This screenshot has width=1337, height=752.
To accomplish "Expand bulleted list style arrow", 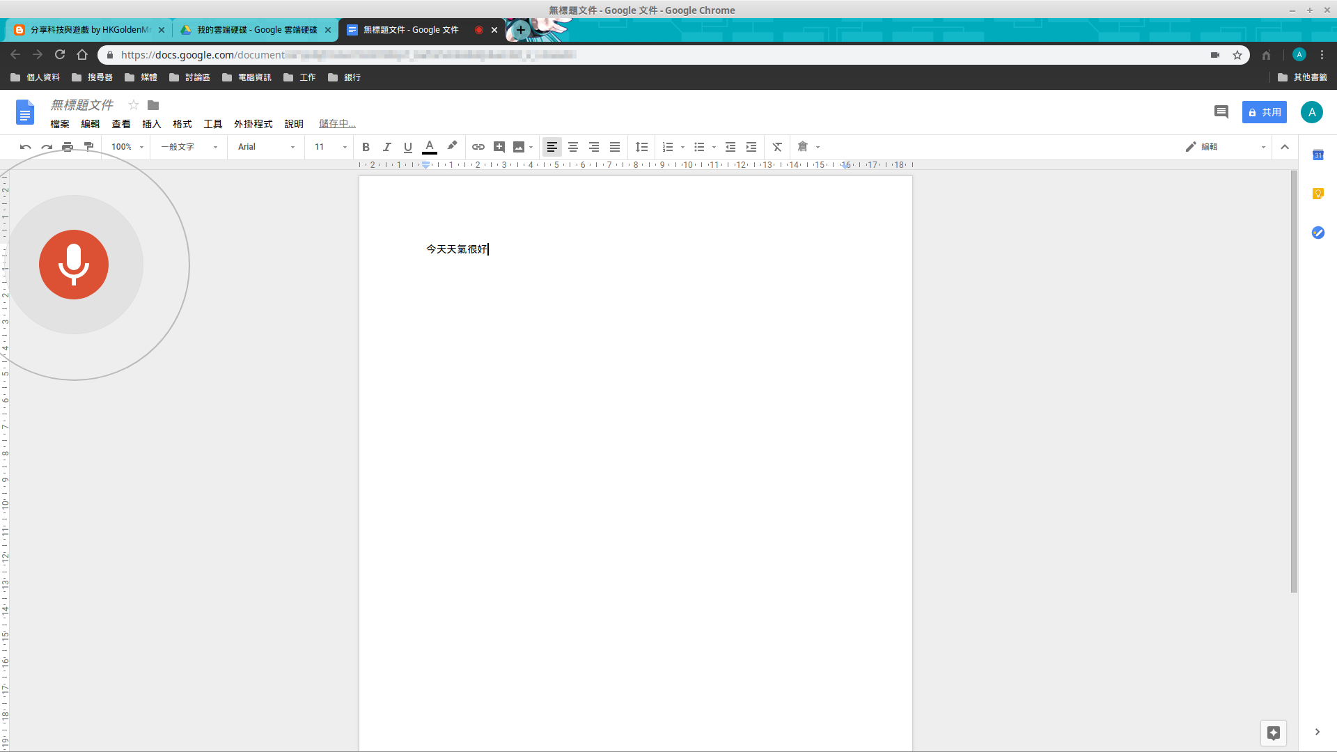I will click(x=714, y=147).
